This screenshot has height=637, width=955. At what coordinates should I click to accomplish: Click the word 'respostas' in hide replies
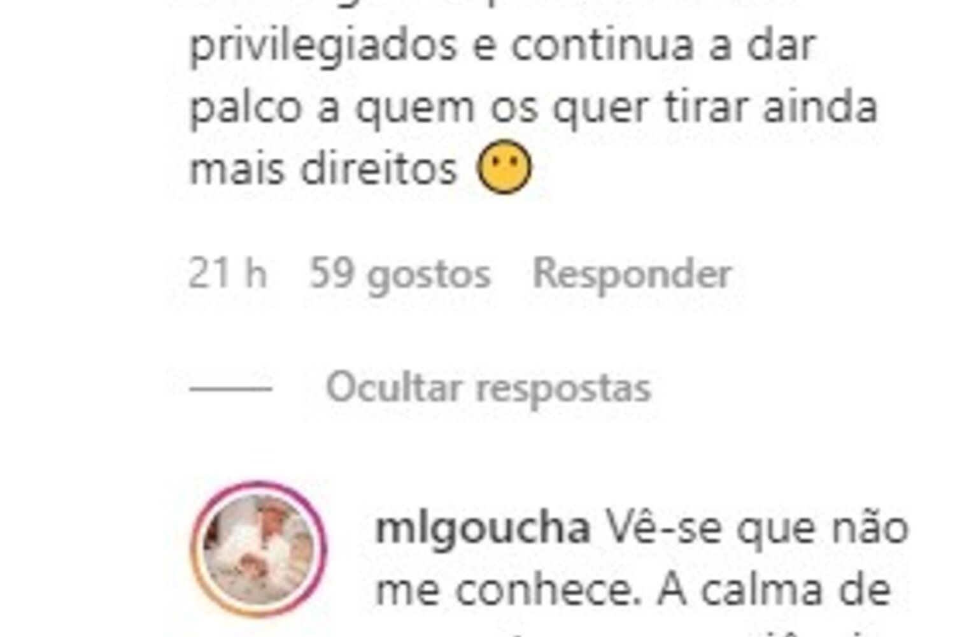(563, 389)
